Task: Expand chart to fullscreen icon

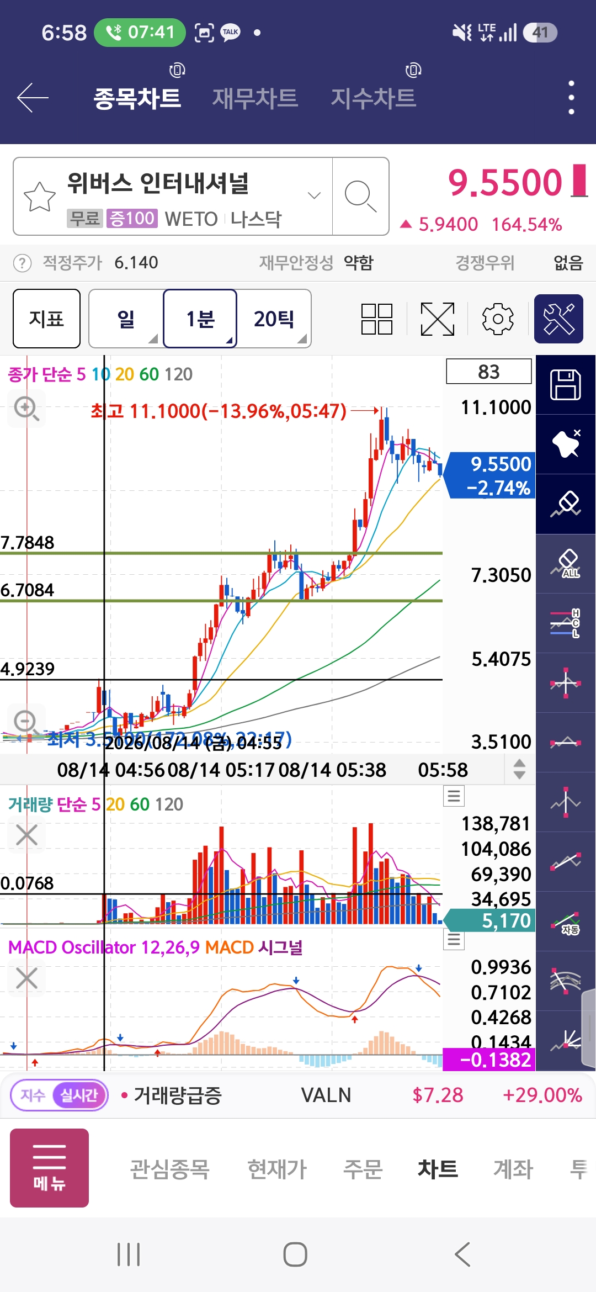Action: tap(438, 319)
